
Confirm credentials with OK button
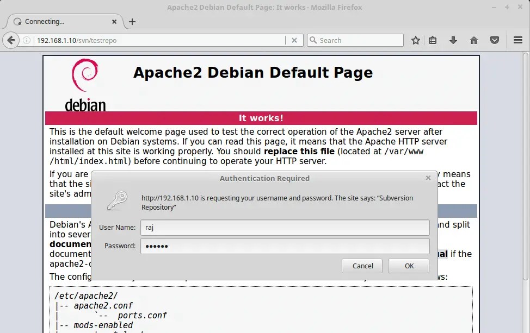tap(409, 266)
